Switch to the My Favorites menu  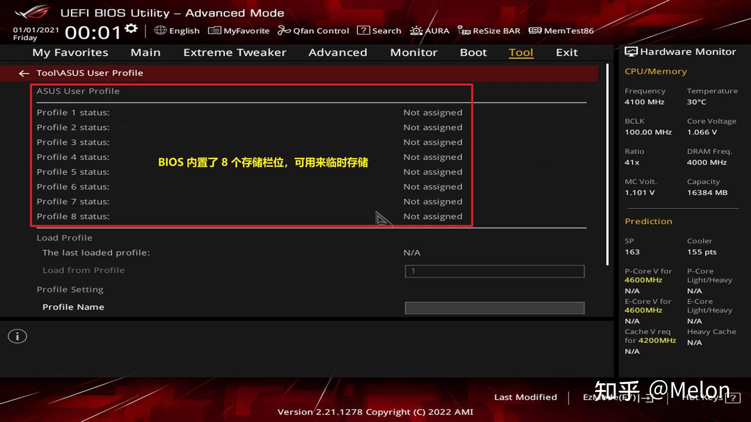(70, 52)
